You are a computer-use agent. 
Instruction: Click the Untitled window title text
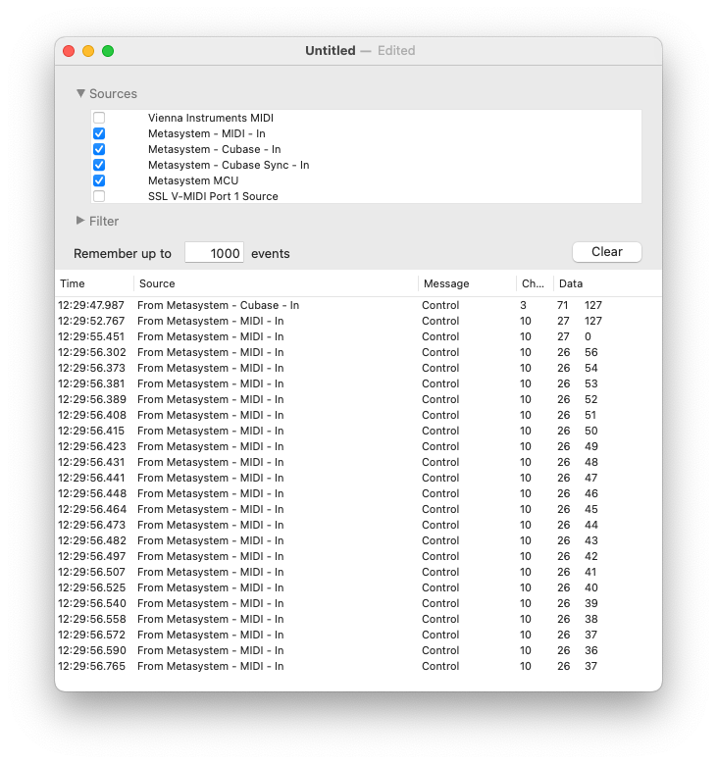(x=330, y=51)
